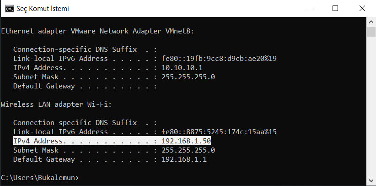The height and width of the screenshot is (186, 376).
Task: Click the scrollbar down arrow
Action: click(371, 181)
